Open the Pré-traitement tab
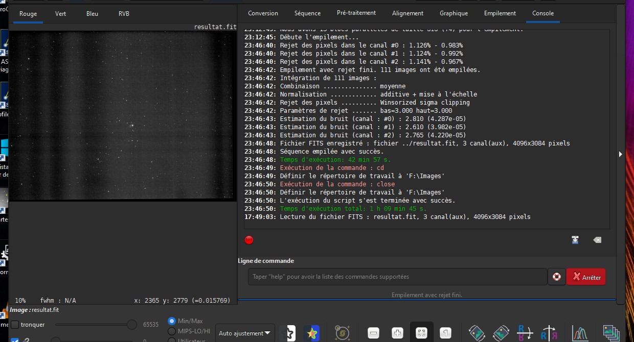 click(x=356, y=13)
